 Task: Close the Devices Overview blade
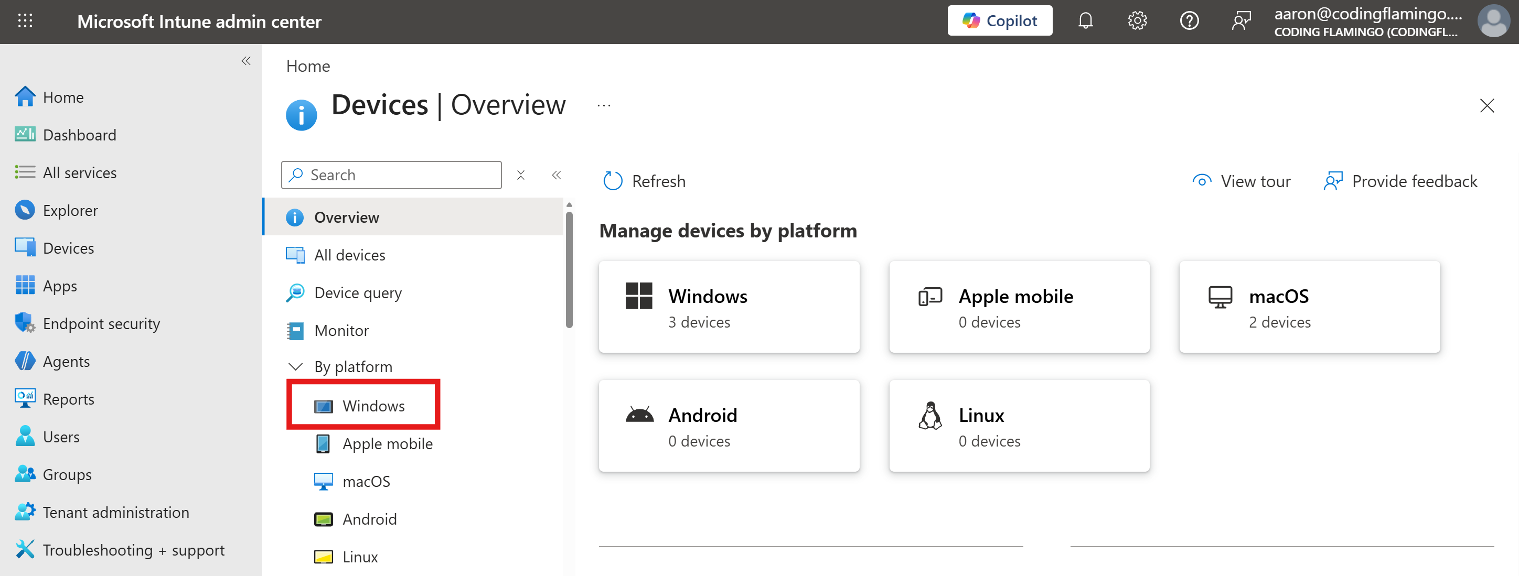pos(1486,106)
